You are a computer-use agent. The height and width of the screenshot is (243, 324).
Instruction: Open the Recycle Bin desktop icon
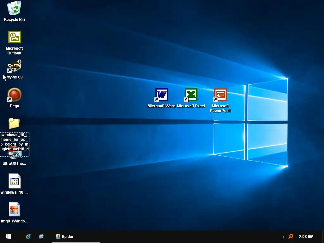pos(14,8)
